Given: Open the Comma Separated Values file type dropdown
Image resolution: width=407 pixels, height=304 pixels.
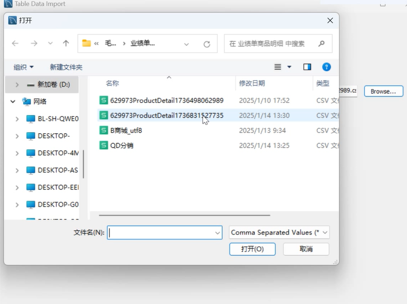Looking at the screenshot, I should click(x=279, y=233).
